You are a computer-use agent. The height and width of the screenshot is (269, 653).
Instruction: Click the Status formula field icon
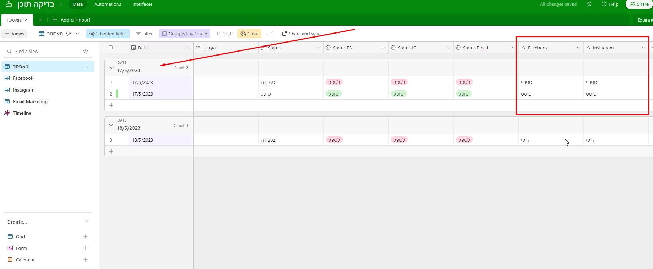[x=263, y=48]
